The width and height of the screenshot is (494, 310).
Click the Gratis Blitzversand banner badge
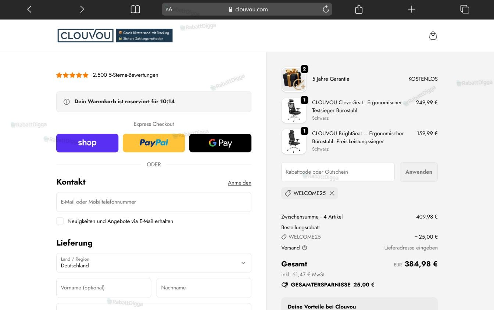tap(144, 36)
